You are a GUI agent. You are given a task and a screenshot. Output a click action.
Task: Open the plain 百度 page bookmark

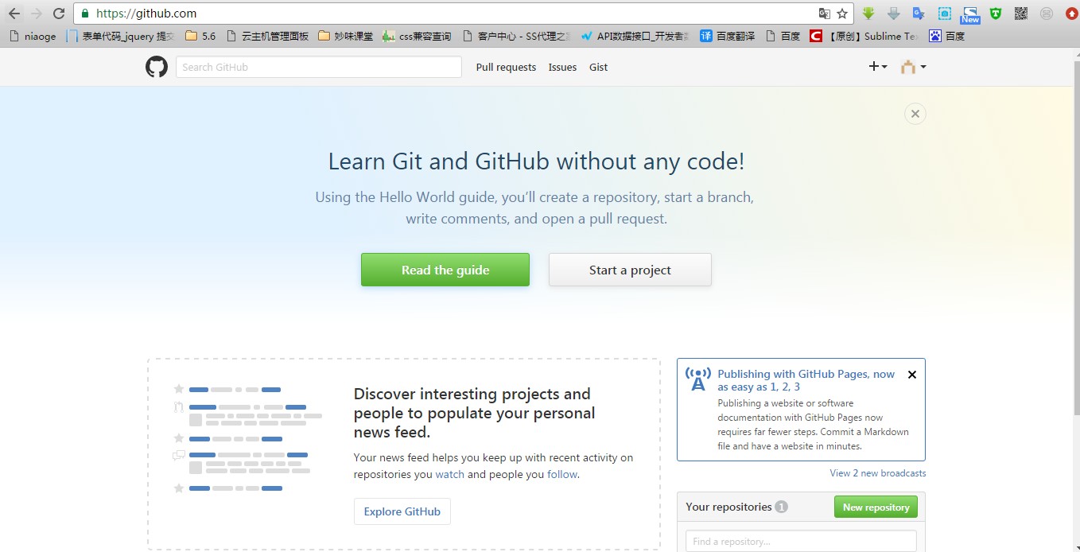click(783, 36)
